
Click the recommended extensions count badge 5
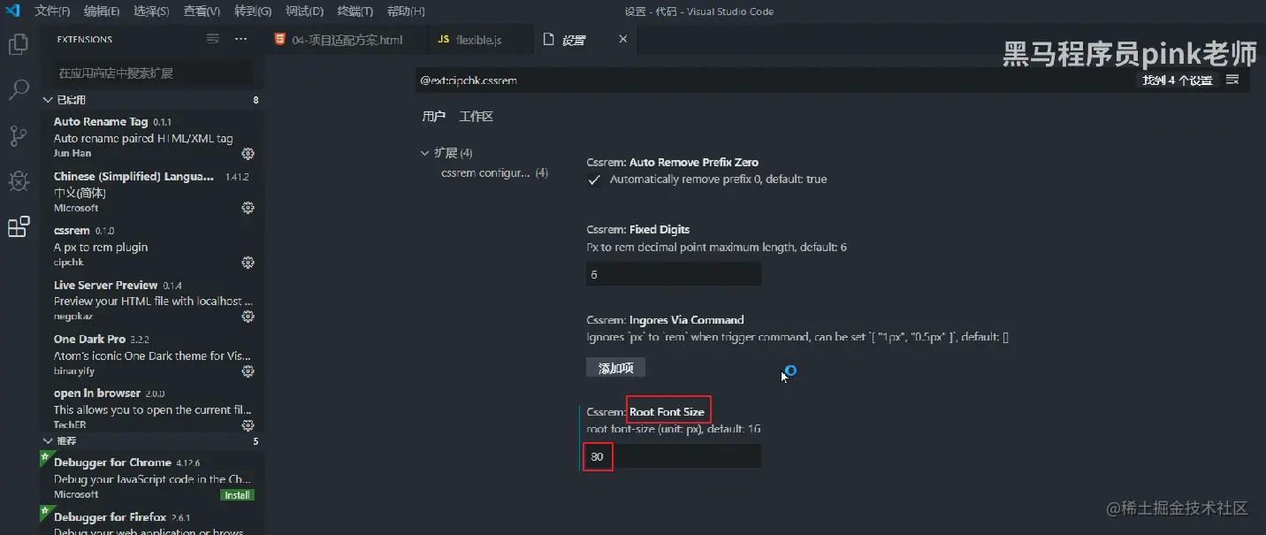pos(255,440)
